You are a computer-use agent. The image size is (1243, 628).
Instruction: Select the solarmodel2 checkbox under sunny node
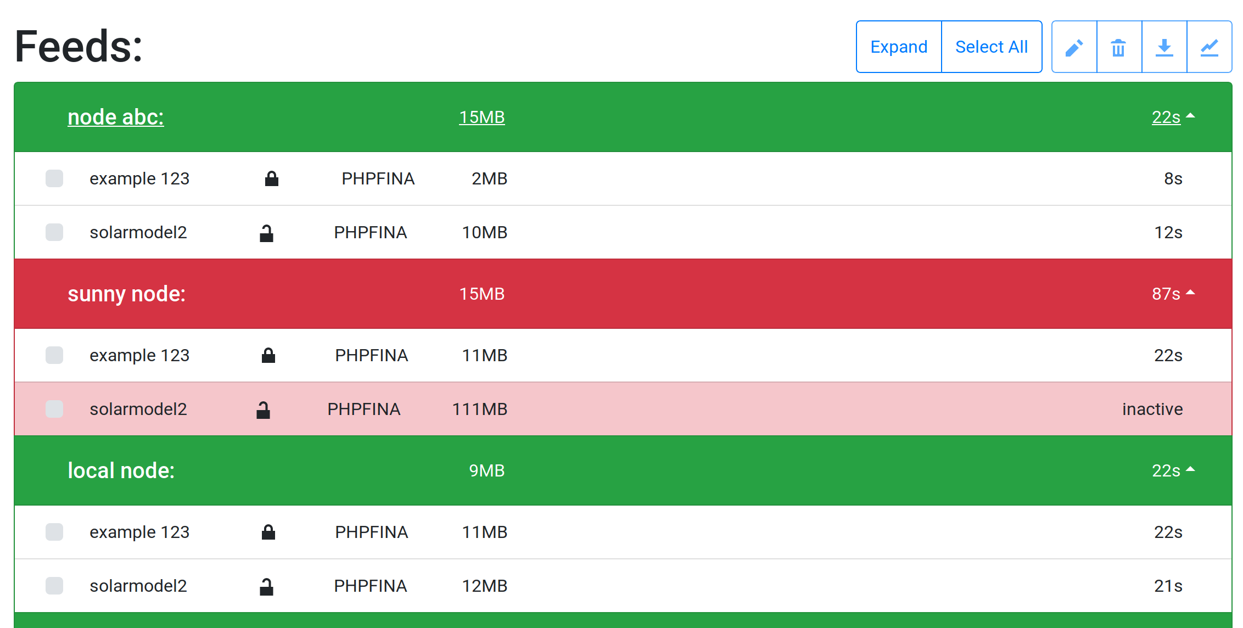(54, 409)
